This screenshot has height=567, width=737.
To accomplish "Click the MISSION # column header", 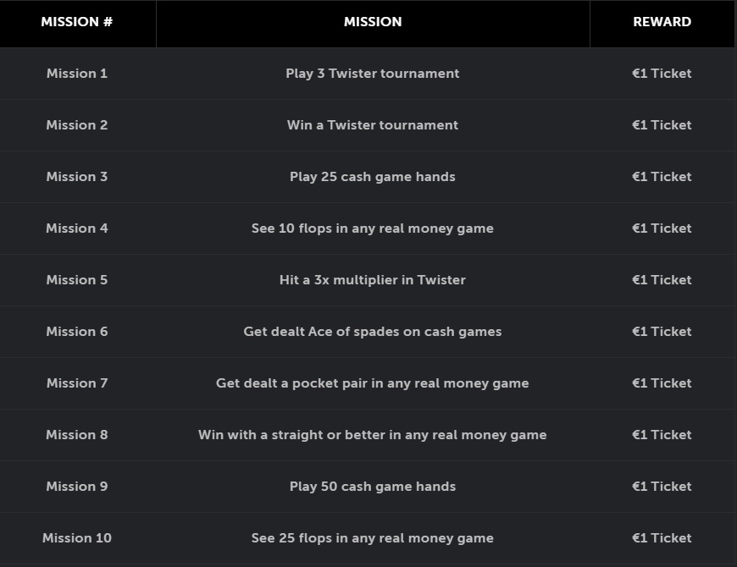I will (76, 22).
